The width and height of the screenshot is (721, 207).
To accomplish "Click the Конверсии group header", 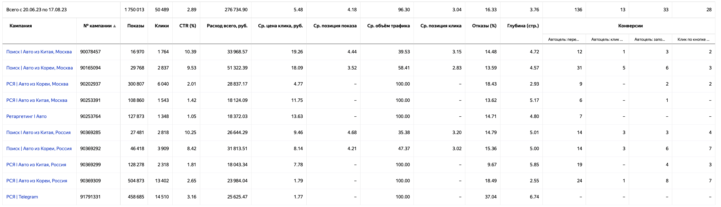I will [630, 26].
